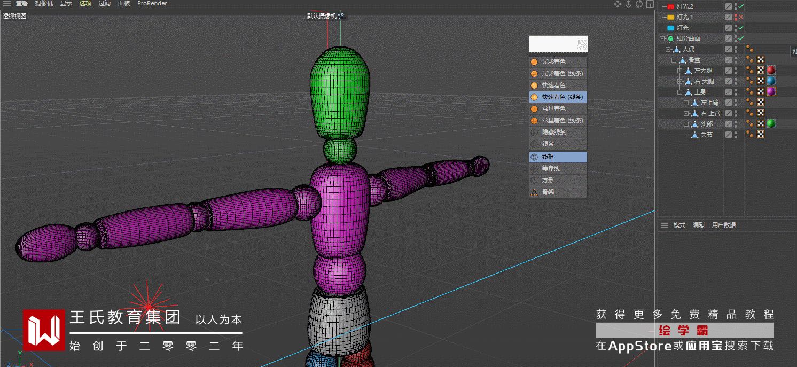Open the 用户数据 attribute menu
Image resolution: width=797 pixels, height=367 pixels.
click(723, 225)
